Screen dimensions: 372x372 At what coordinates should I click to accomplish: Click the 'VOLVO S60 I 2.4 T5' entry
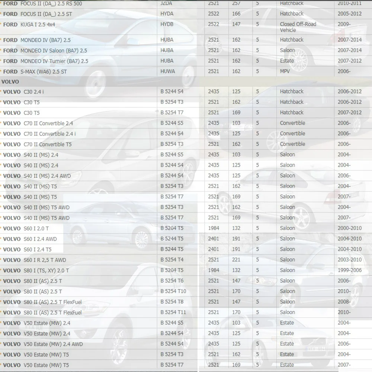(27, 250)
